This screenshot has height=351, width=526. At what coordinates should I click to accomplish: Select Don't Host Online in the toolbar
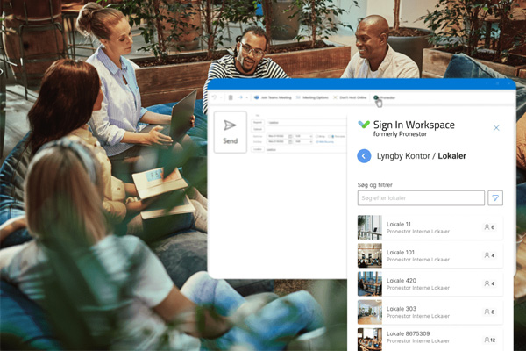click(x=350, y=97)
